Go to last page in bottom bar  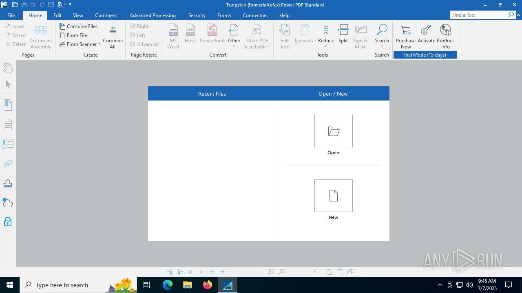[x=223, y=272]
